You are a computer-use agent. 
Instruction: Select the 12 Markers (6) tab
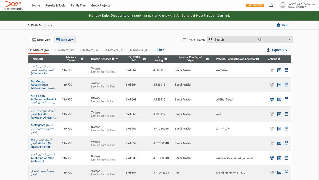click(x=138, y=50)
